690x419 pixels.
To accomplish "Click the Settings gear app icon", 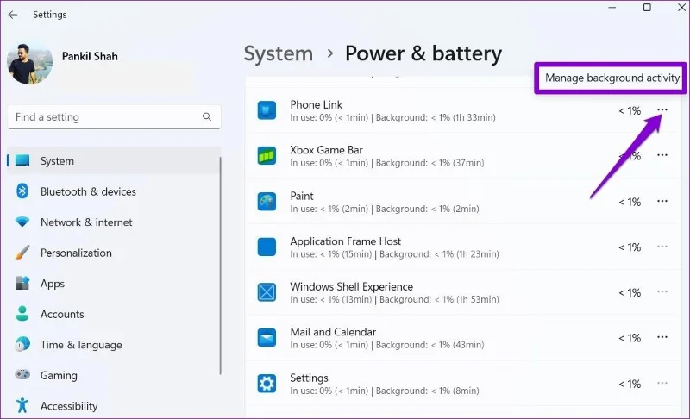I will tap(267, 384).
